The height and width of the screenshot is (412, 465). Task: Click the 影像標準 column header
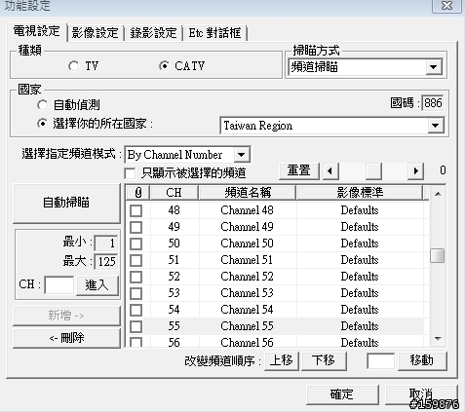coord(360,193)
